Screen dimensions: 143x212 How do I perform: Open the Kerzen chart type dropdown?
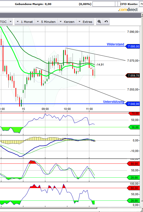(67, 22)
